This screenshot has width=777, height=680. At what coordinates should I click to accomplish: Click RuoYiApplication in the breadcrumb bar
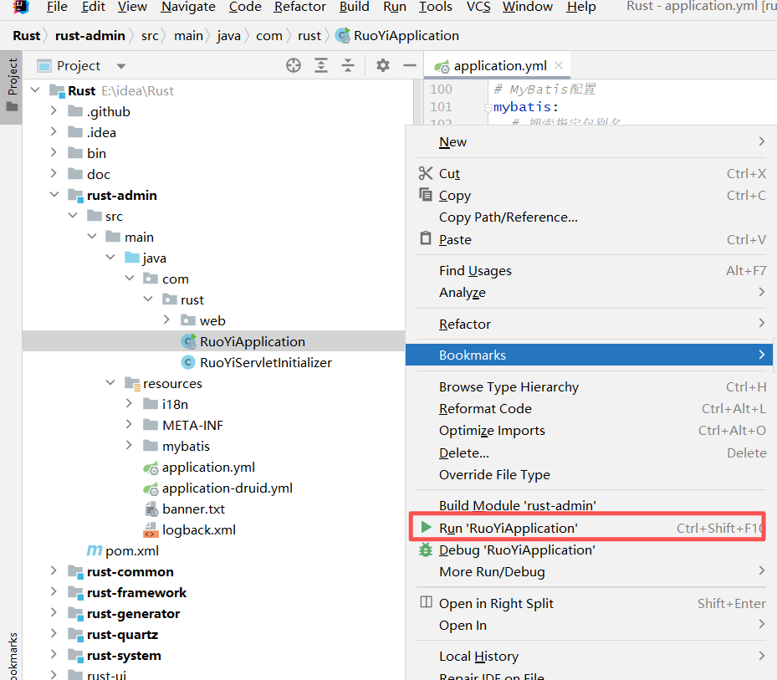pyautogui.click(x=406, y=35)
